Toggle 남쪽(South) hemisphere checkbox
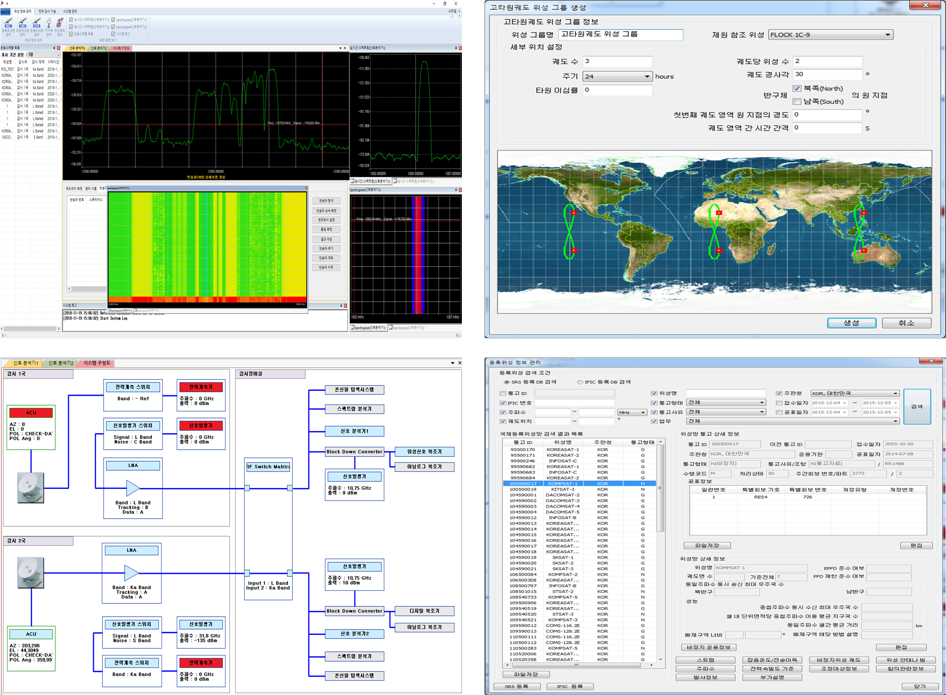Viewport: 946px width, 695px height. [x=797, y=102]
